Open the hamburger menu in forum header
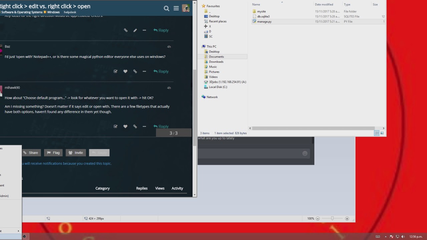This screenshot has width=427, height=240. tap(176, 8)
